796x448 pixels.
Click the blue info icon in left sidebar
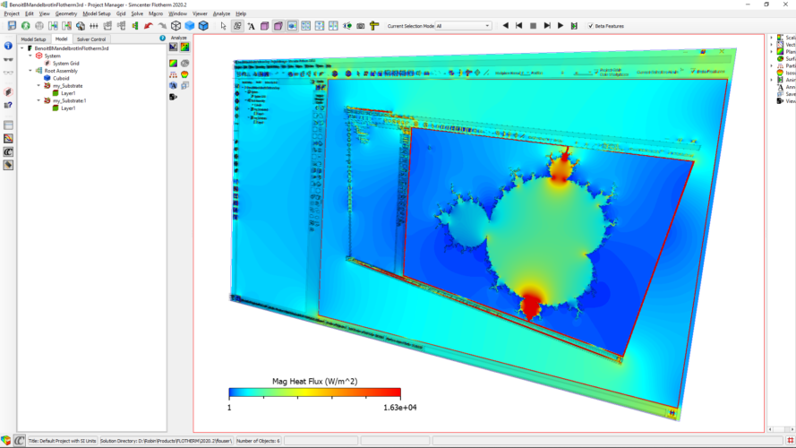point(8,46)
